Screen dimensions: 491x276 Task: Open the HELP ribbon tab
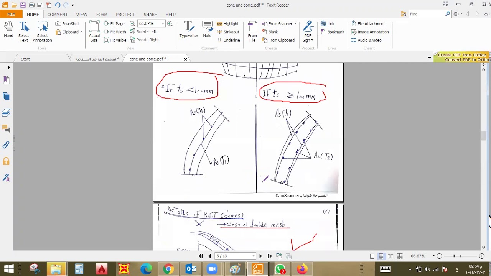(170, 15)
